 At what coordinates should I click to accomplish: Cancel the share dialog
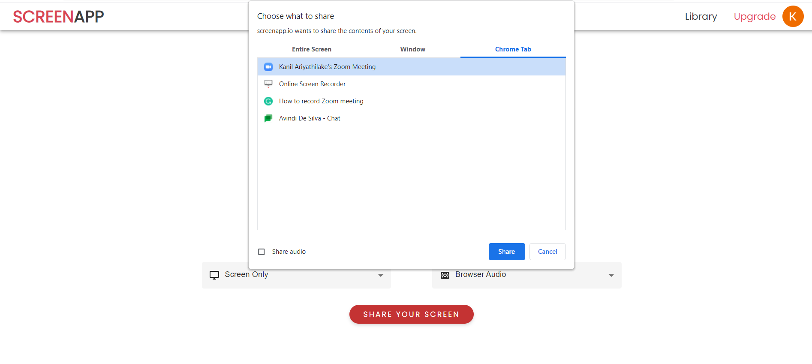point(547,252)
